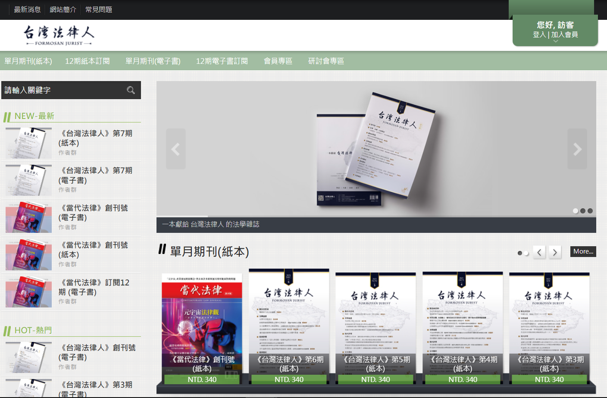Click the main banner magazine image
Viewport: 607px width, 398px height.
click(x=376, y=149)
